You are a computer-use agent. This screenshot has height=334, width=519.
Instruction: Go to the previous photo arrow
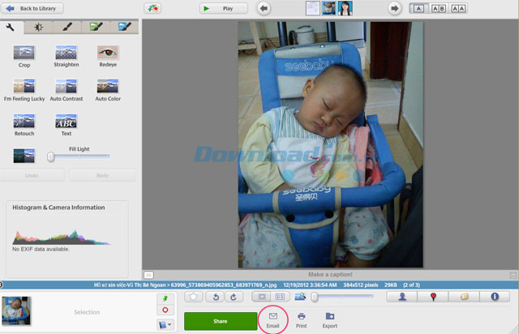click(264, 8)
